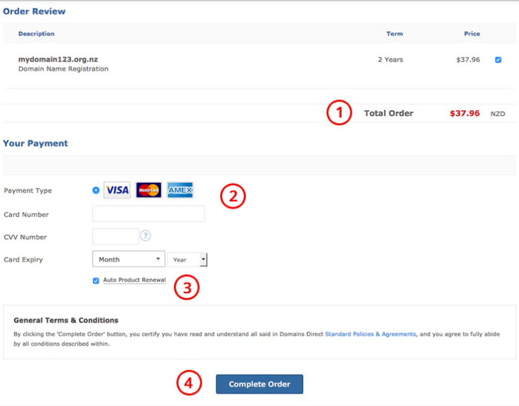Click the mydomain123.org.nz domain name
The height and width of the screenshot is (406, 519).
(58, 59)
